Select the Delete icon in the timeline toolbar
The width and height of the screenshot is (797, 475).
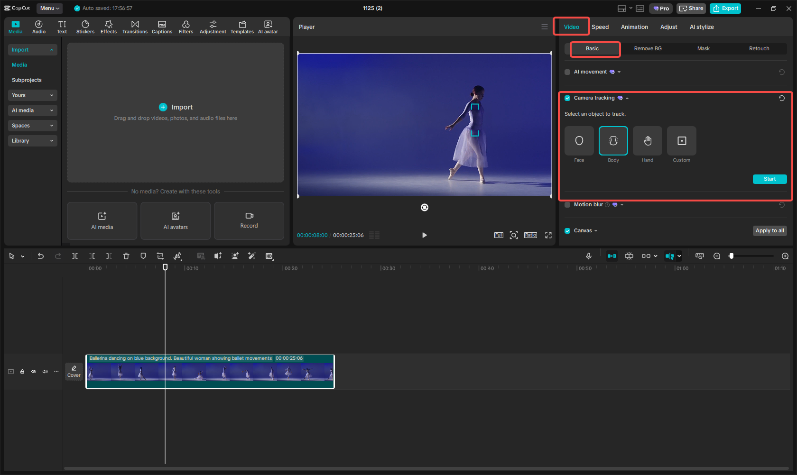(126, 256)
